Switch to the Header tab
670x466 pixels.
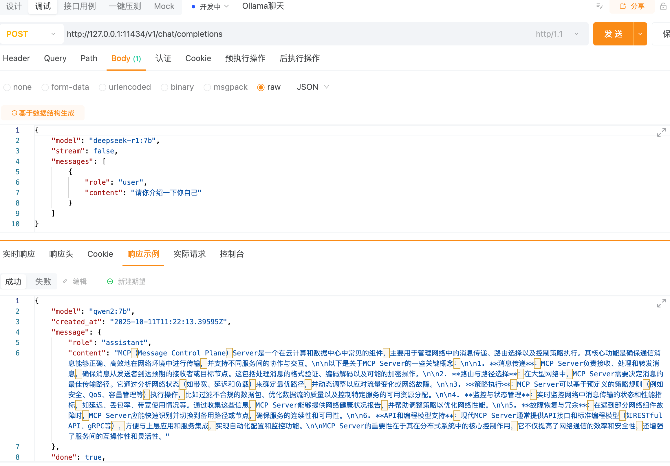16,58
